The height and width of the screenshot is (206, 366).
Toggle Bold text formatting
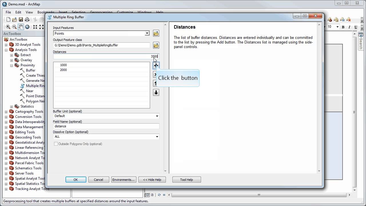343,27
